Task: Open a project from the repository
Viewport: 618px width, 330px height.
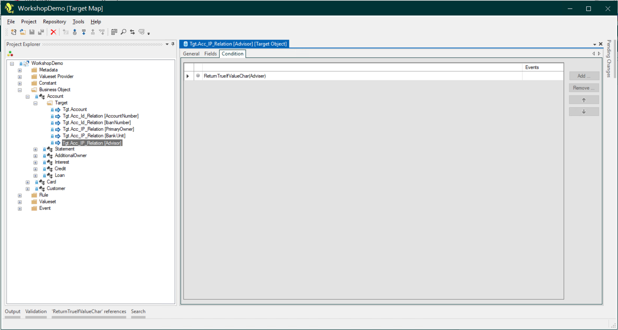Action: (x=23, y=32)
